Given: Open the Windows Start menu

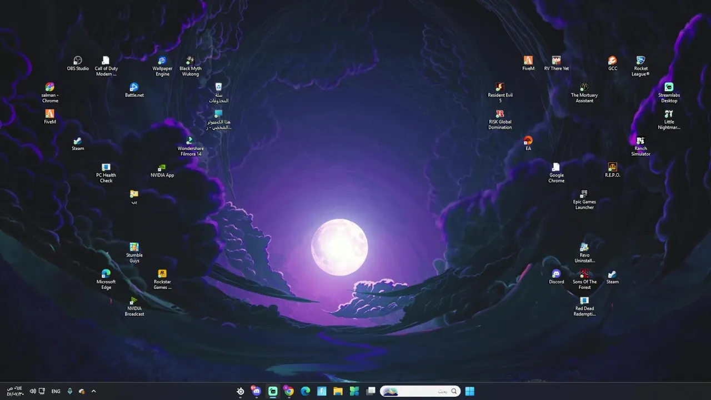Looking at the screenshot, I should point(469,391).
